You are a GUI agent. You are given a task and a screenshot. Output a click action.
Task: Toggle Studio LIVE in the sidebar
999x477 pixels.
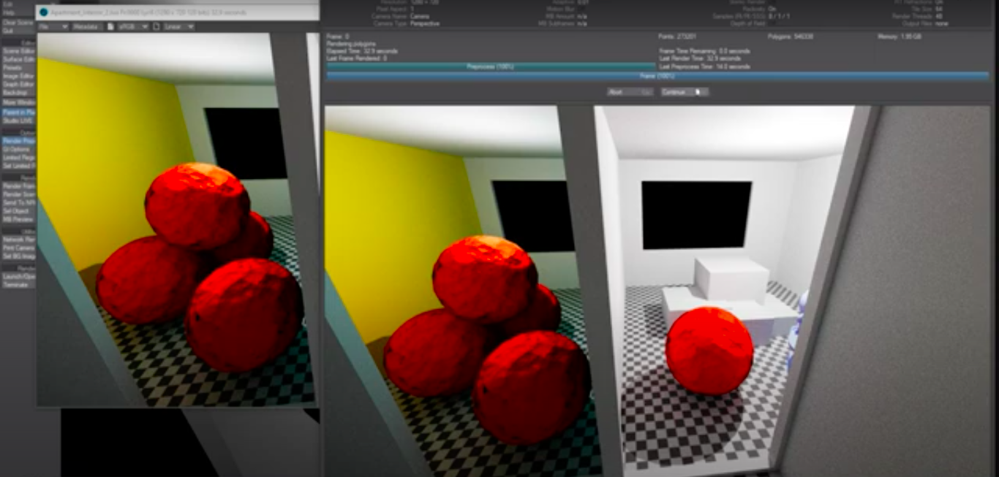[18, 121]
